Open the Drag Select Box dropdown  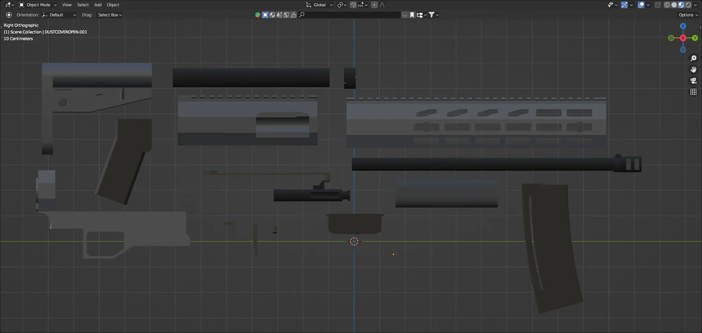(110, 15)
